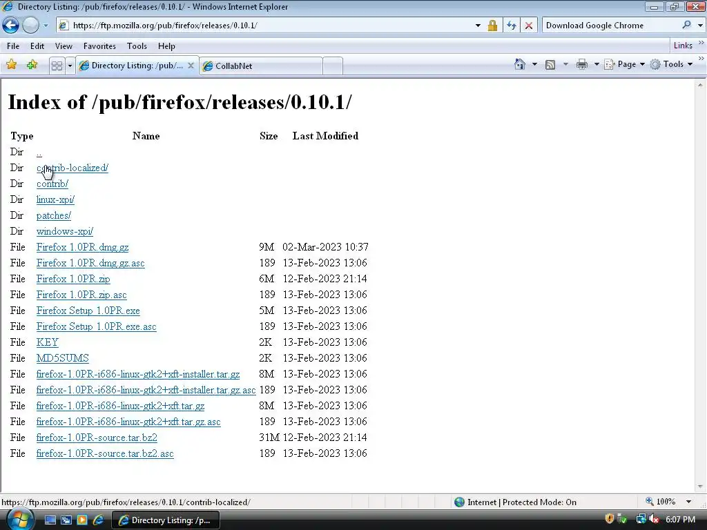Click the zoom level 100% button
This screenshot has width=707, height=530.
click(661, 502)
